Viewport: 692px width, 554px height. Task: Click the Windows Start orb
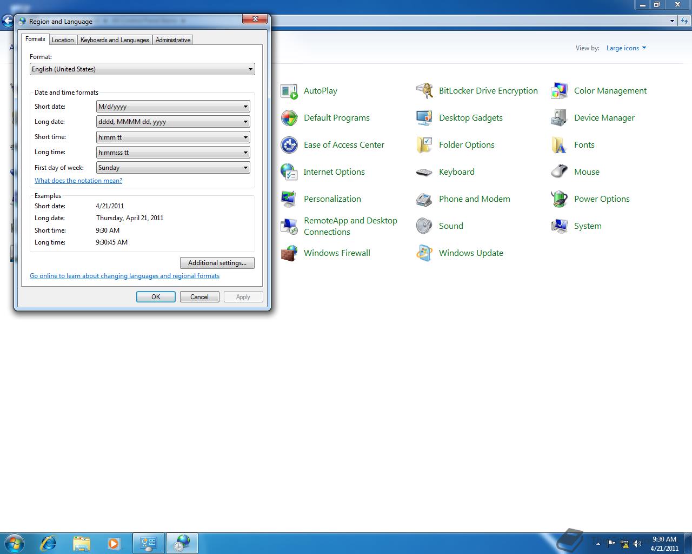tap(15, 543)
